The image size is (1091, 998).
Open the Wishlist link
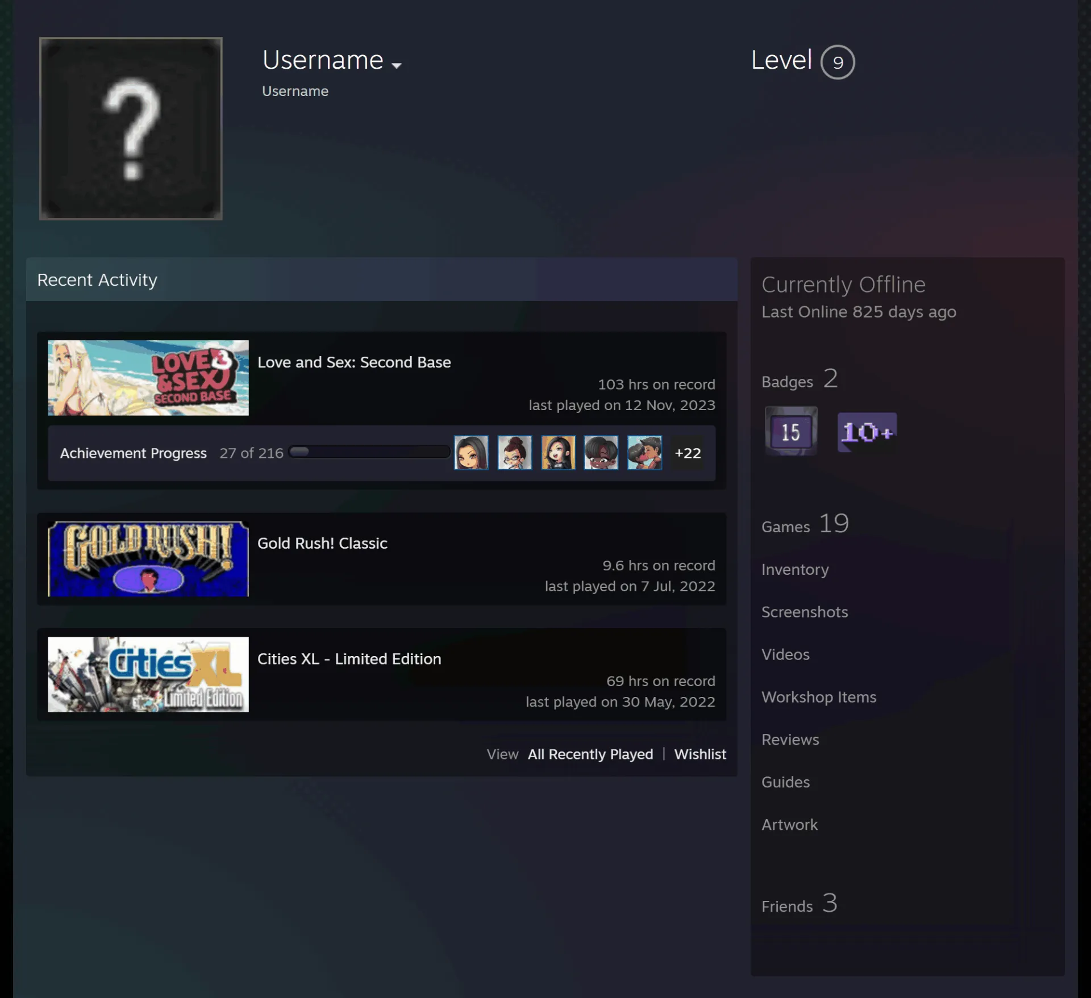click(700, 754)
